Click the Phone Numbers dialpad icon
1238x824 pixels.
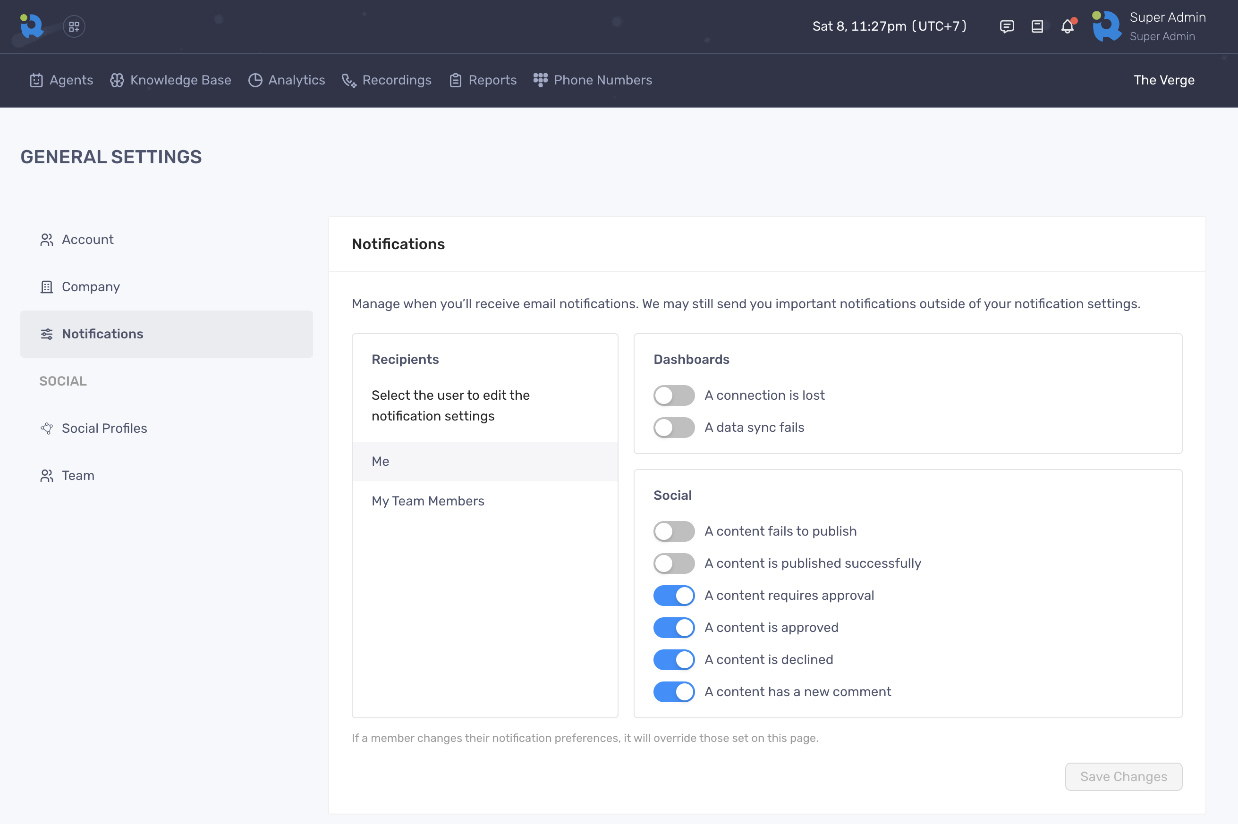coord(541,80)
